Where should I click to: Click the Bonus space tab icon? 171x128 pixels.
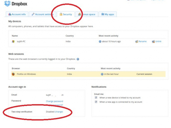click(x=79, y=14)
